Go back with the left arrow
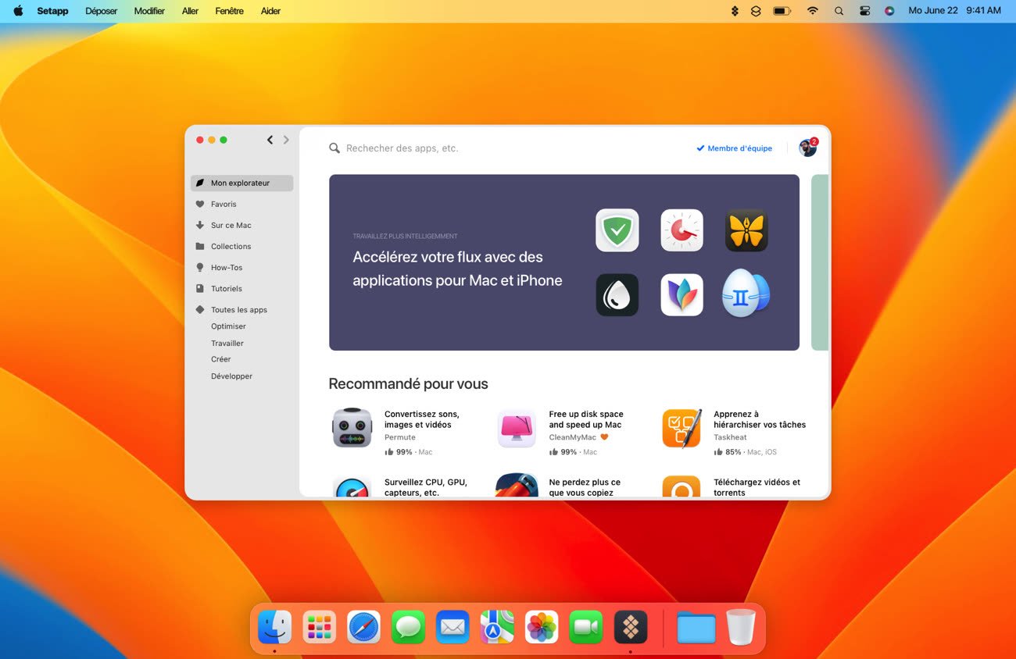Screen dimensions: 1016x659 270,140
